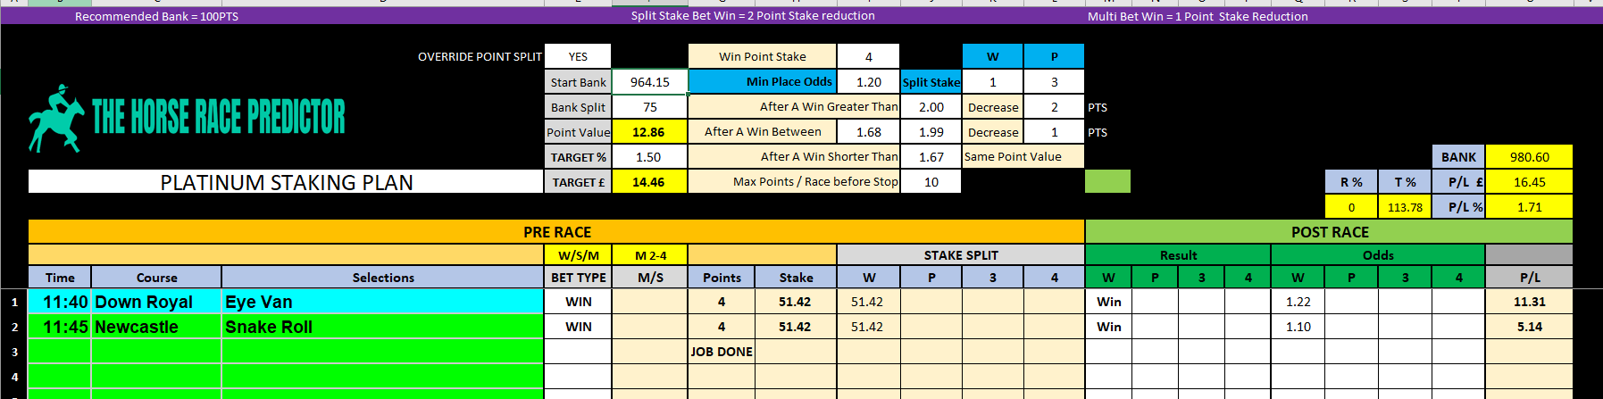Click the Start Bank value 964.15

coord(649,82)
